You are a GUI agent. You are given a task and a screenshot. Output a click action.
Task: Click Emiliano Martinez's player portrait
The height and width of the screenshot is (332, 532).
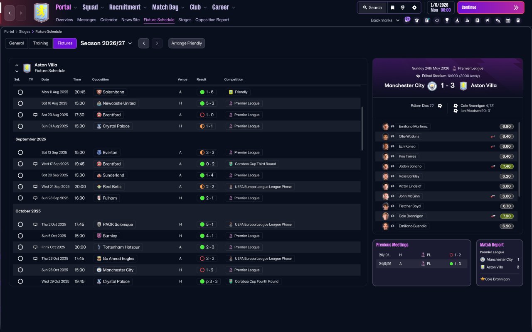[386, 127]
